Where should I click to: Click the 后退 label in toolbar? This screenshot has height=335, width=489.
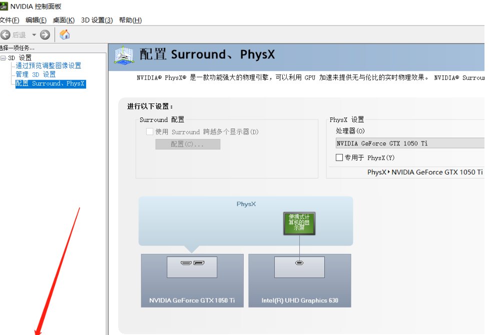(x=19, y=35)
